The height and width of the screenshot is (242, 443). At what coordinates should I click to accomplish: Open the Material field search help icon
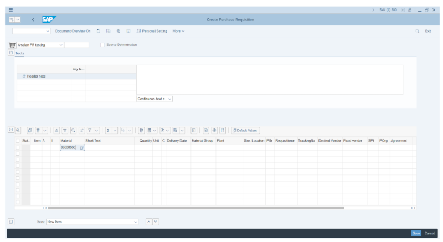tap(81, 148)
